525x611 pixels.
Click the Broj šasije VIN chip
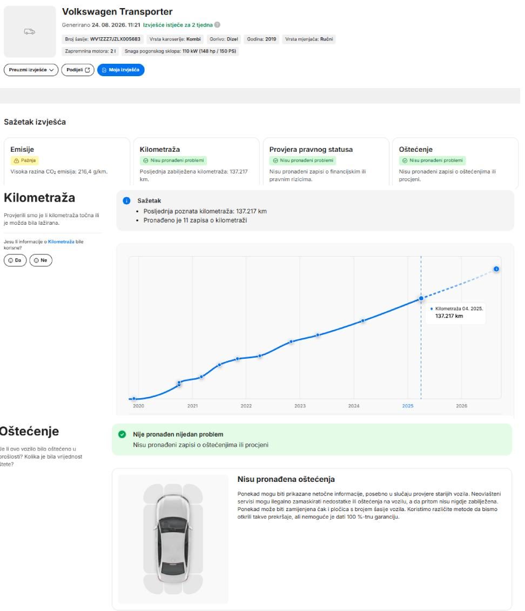pos(103,39)
